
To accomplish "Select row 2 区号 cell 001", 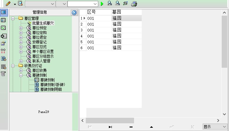I will 99,24.
